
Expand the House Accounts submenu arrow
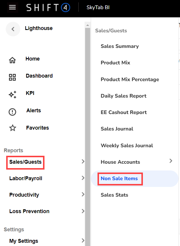(x=171, y=161)
